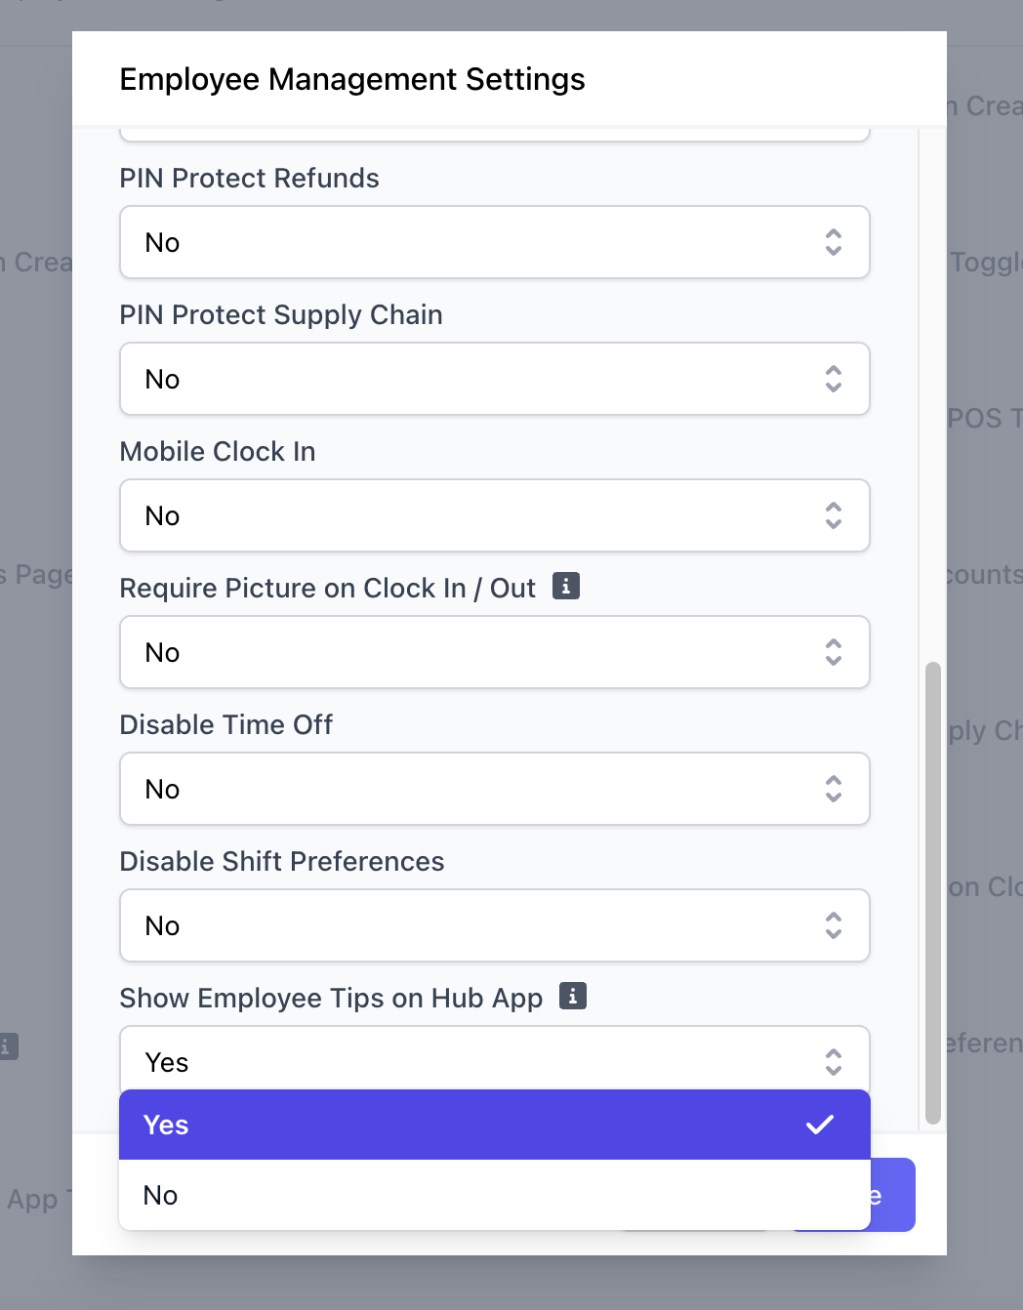Click the Mobile Clock In label text
The height and width of the screenshot is (1310, 1023).
[x=218, y=451]
